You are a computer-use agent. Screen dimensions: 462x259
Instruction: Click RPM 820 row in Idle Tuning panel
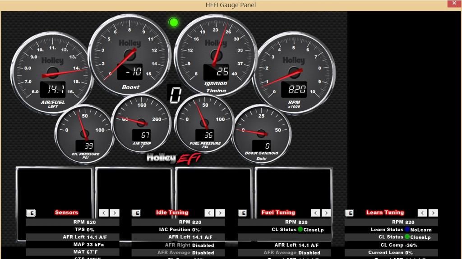(x=178, y=222)
